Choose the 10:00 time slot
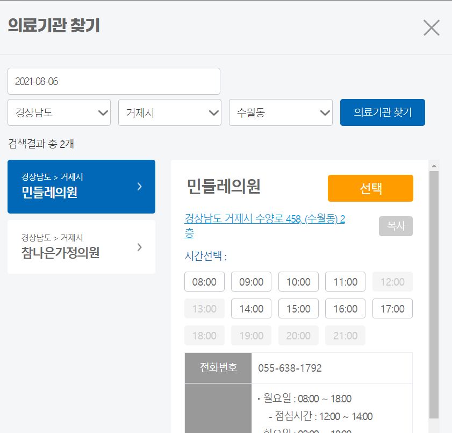This screenshot has width=452, height=433. point(298,282)
